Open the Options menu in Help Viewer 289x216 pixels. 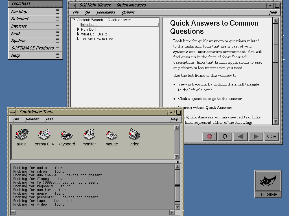click(128, 12)
